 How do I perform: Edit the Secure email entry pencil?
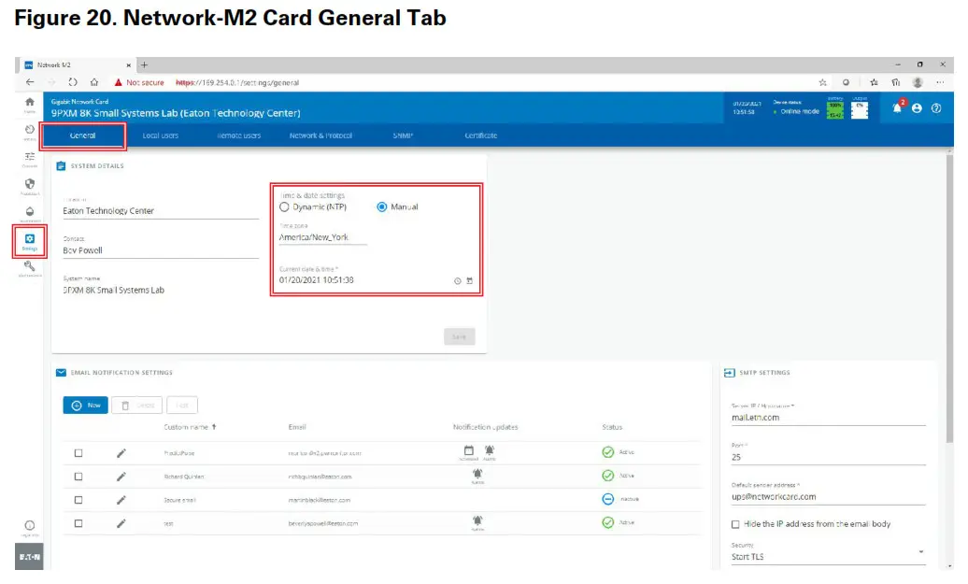coord(121,500)
